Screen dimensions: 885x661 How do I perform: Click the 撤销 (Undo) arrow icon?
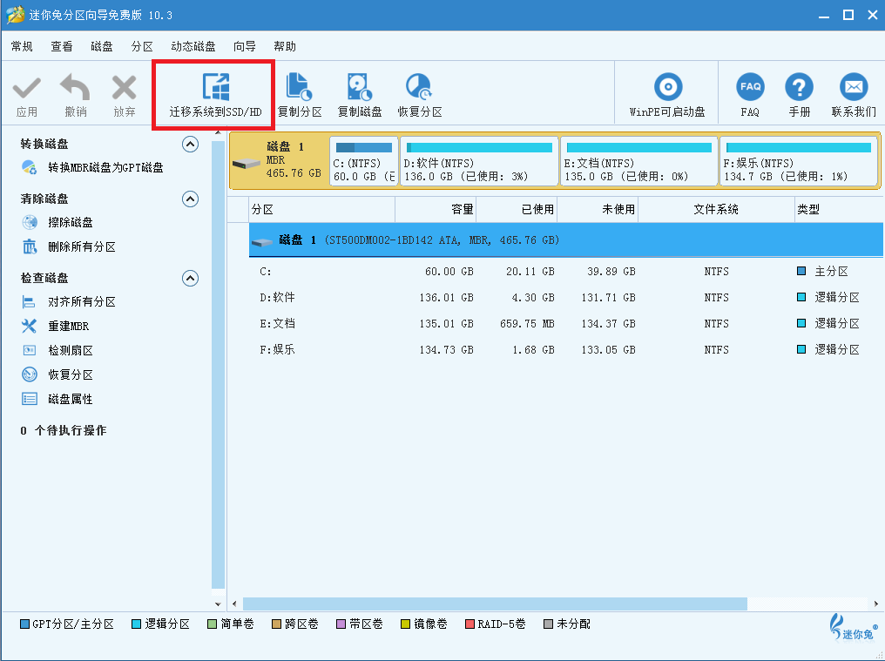click(75, 88)
